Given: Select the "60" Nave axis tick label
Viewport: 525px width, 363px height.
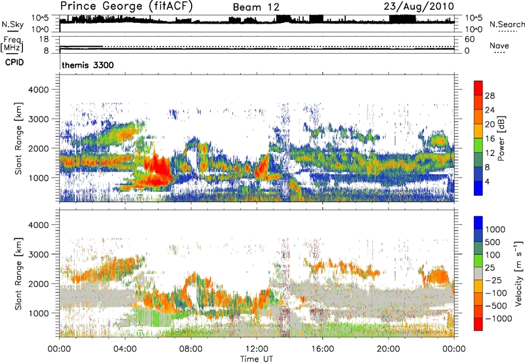Looking at the screenshot, I should tap(469, 39).
